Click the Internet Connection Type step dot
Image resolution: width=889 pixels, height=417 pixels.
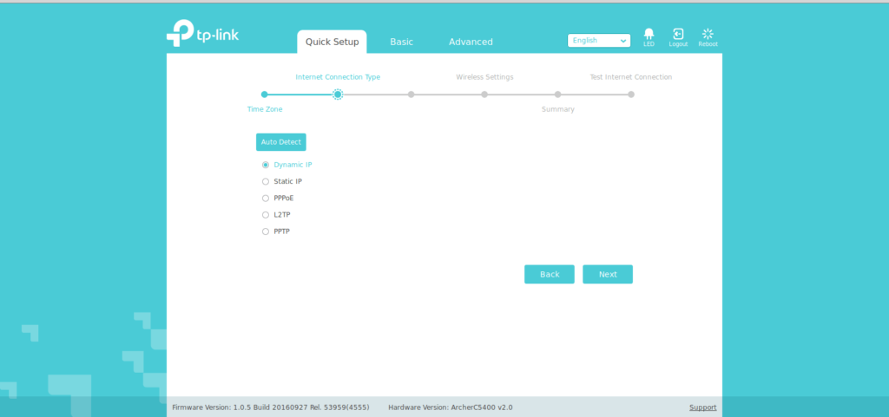(338, 94)
